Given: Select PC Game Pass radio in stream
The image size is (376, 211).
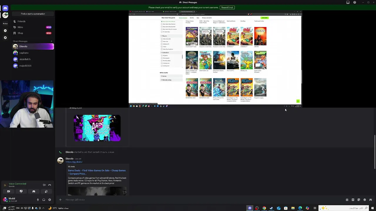Looking at the screenshot, I should [x=162, y=32].
